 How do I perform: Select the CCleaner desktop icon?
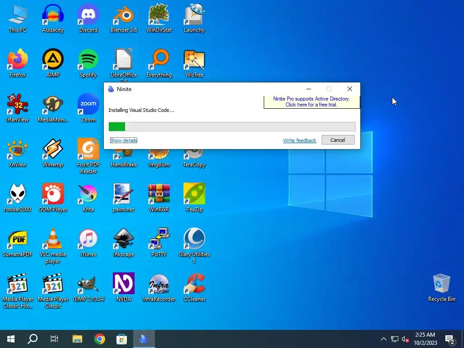point(194,288)
